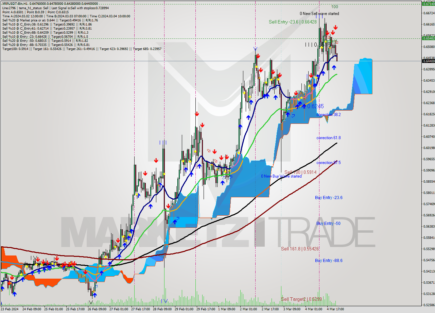Select the 'Sell Entry -23.6 | 0.66428' label
Screen dimensions: 435x313
[x=293, y=22]
